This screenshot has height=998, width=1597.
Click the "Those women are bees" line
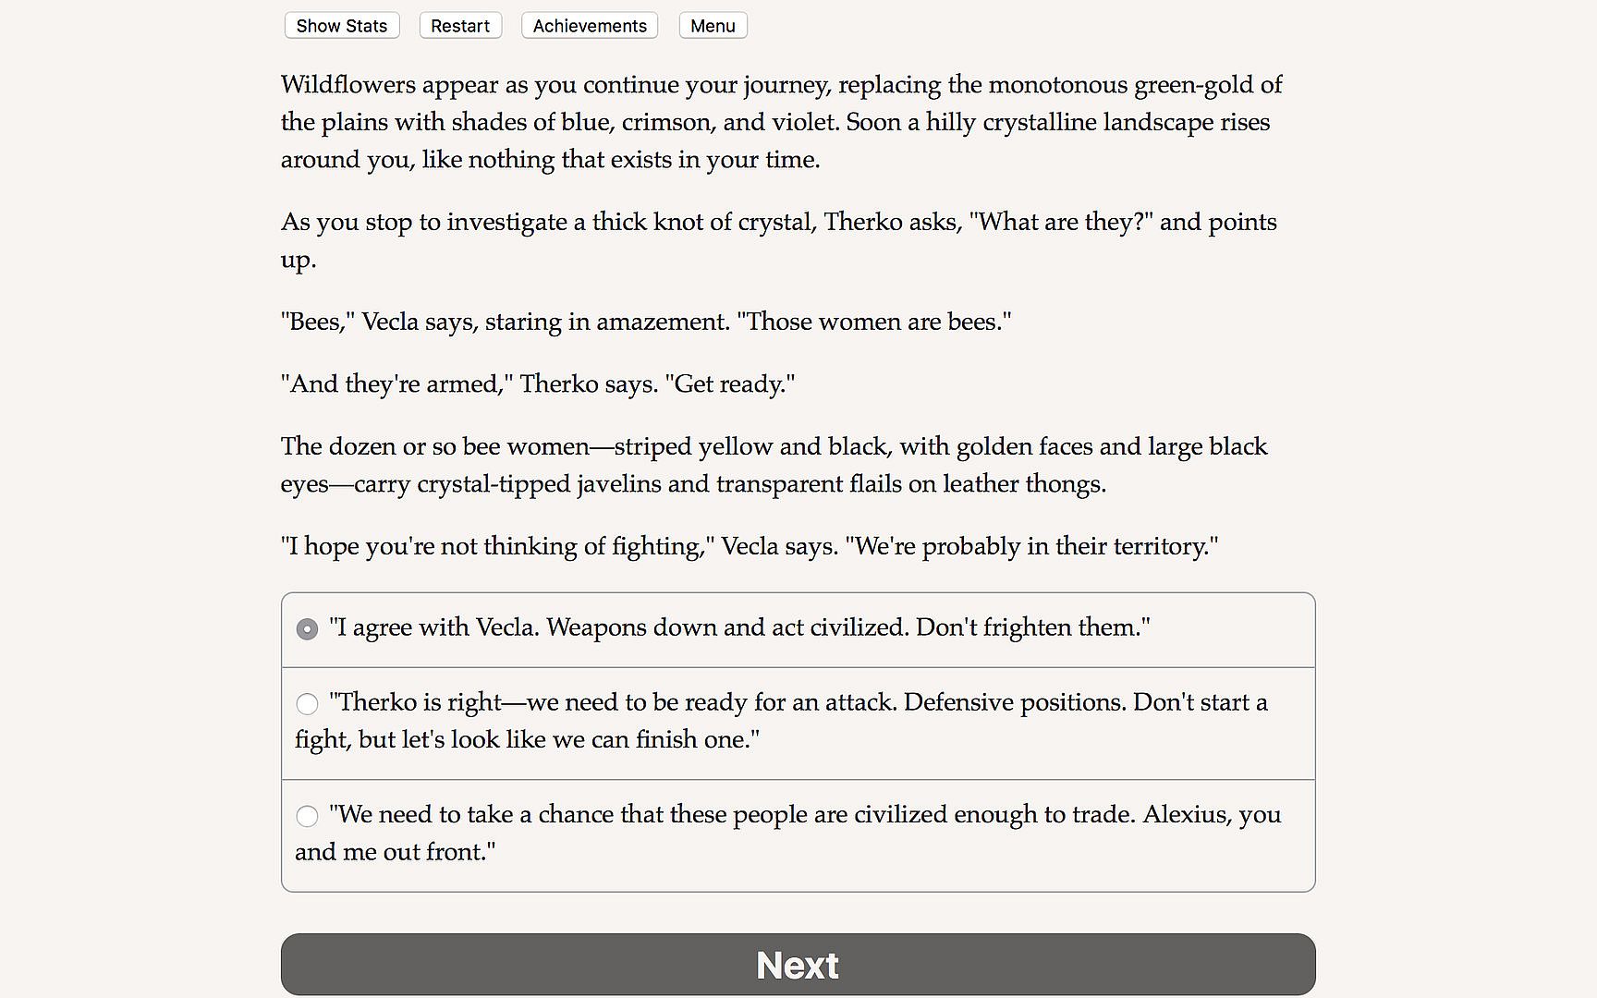click(876, 322)
